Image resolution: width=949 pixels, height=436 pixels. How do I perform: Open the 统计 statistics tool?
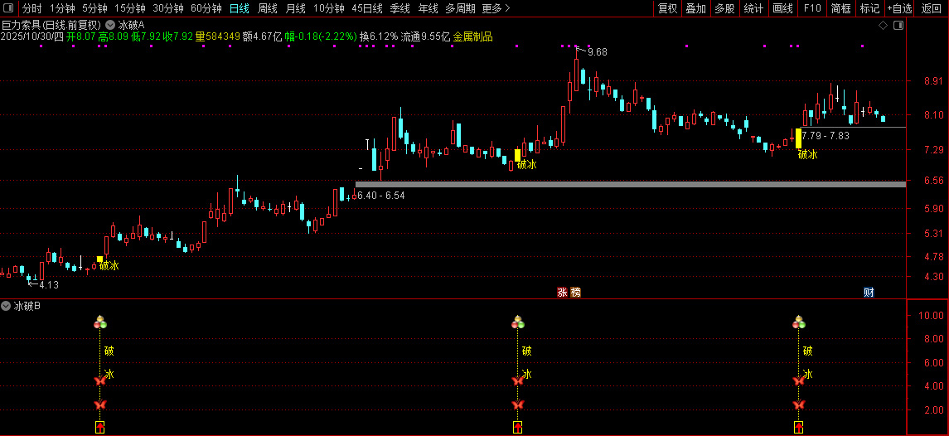[x=753, y=8]
